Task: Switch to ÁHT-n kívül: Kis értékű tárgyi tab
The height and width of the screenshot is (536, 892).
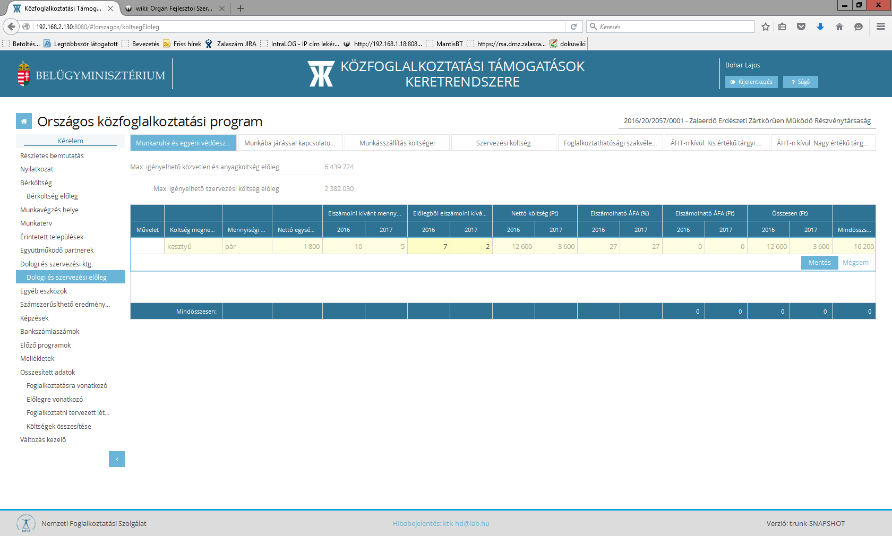Action: point(716,143)
